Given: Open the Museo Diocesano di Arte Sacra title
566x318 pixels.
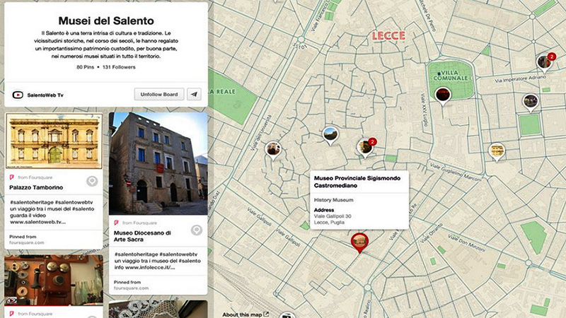Looking at the screenshot, I should (142, 236).
